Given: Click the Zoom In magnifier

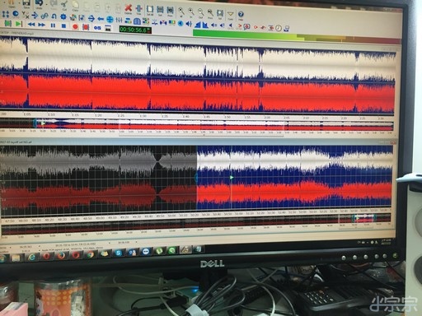Looking at the screenshot, I should tap(191, 12).
